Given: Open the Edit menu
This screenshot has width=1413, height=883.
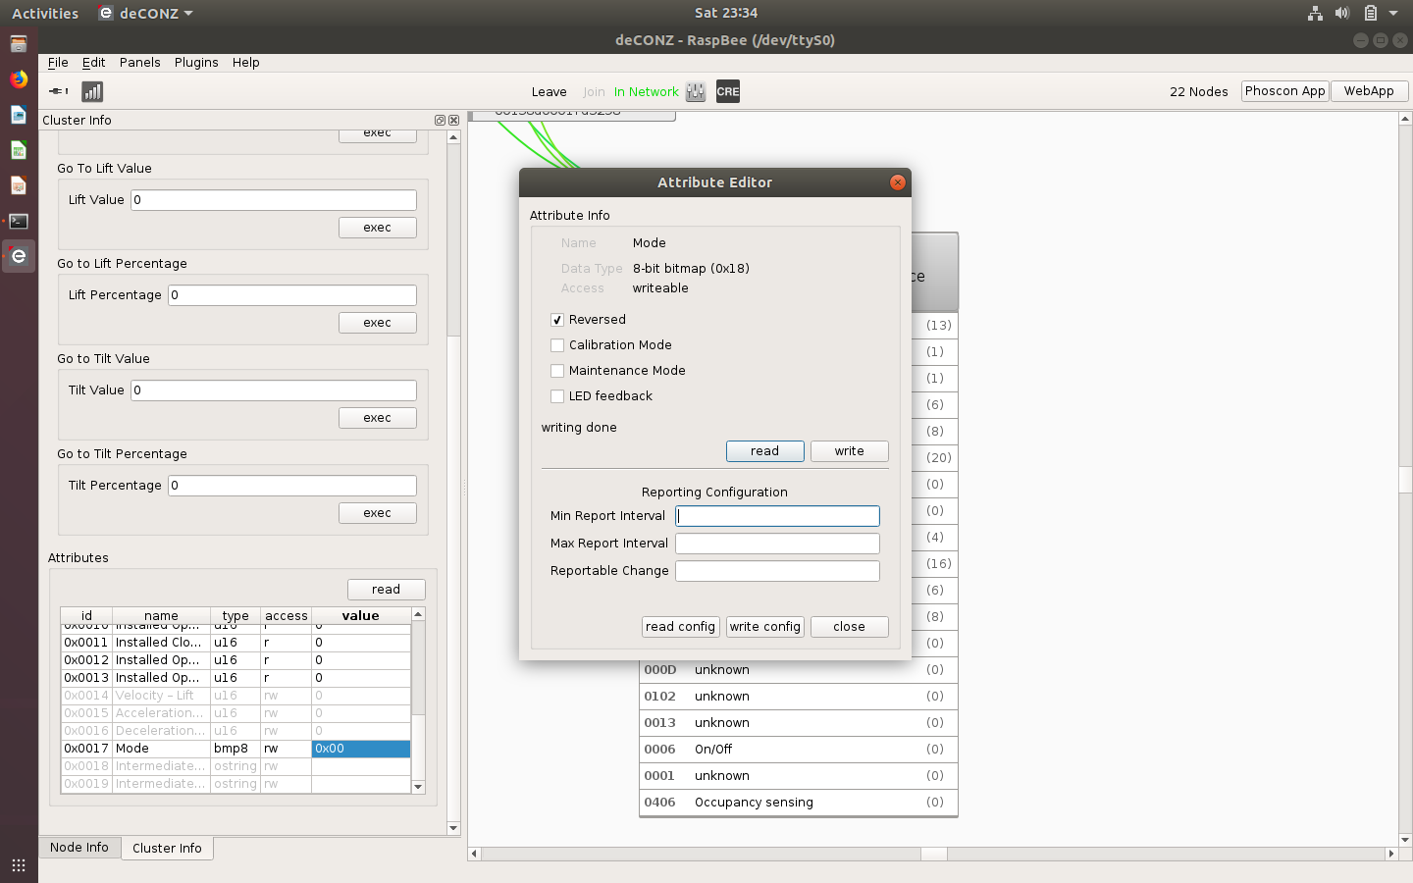Looking at the screenshot, I should 93,62.
